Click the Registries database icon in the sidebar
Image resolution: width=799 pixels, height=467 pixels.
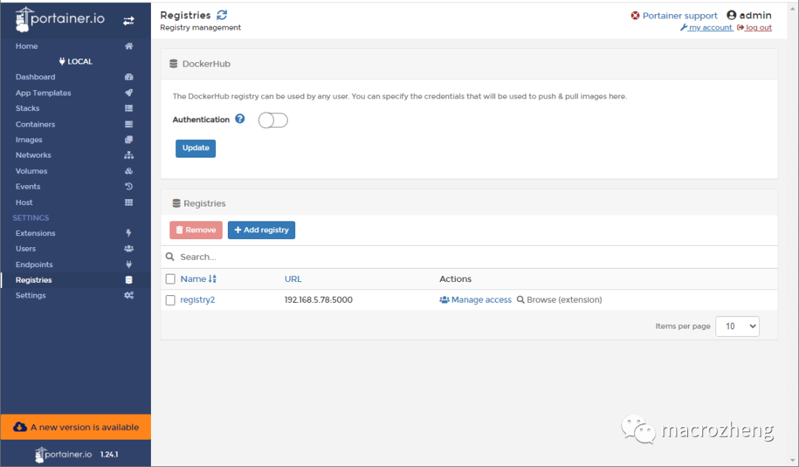click(x=129, y=280)
